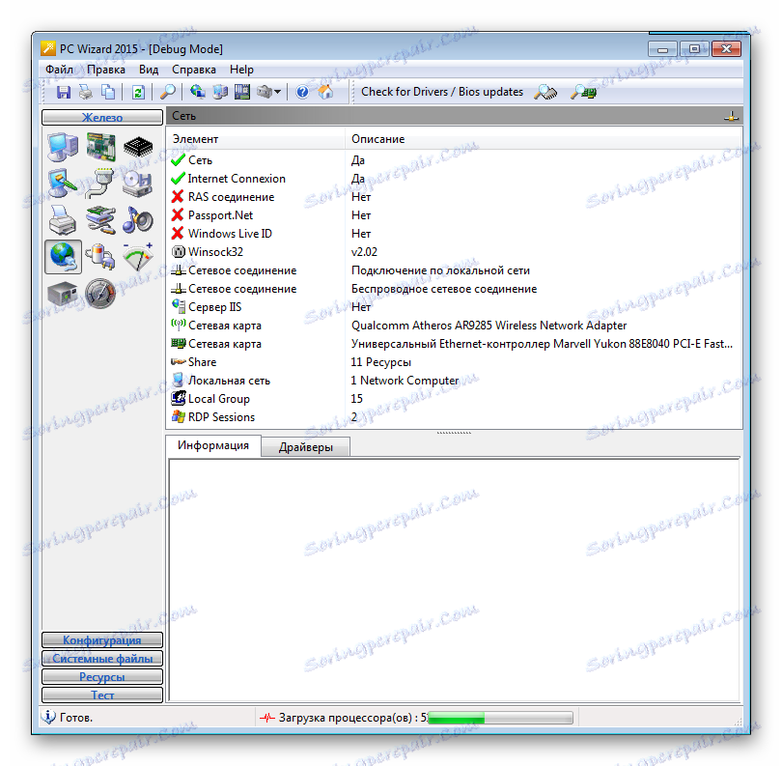The image size is (782, 766).
Task: Sort by the Описание column header
Action: tap(544, 139)
